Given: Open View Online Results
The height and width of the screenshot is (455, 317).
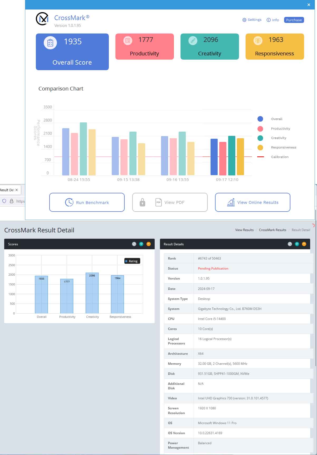Looking at the screenshot, I should click(253, 202).
